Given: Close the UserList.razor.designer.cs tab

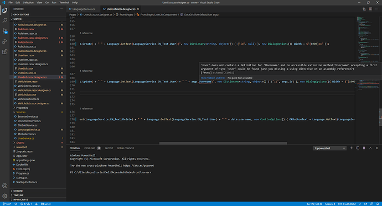Looking at the screenshot, I should (x=138, y=9).
